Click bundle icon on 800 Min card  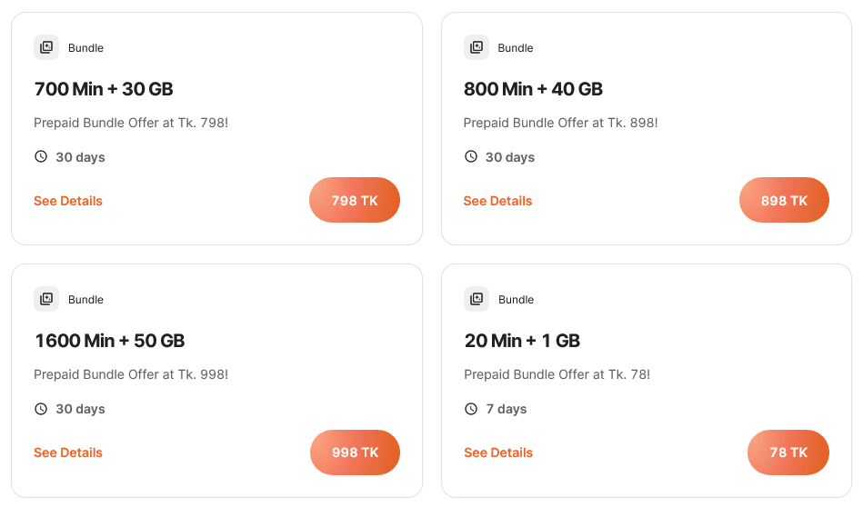(x=476, y=47)
